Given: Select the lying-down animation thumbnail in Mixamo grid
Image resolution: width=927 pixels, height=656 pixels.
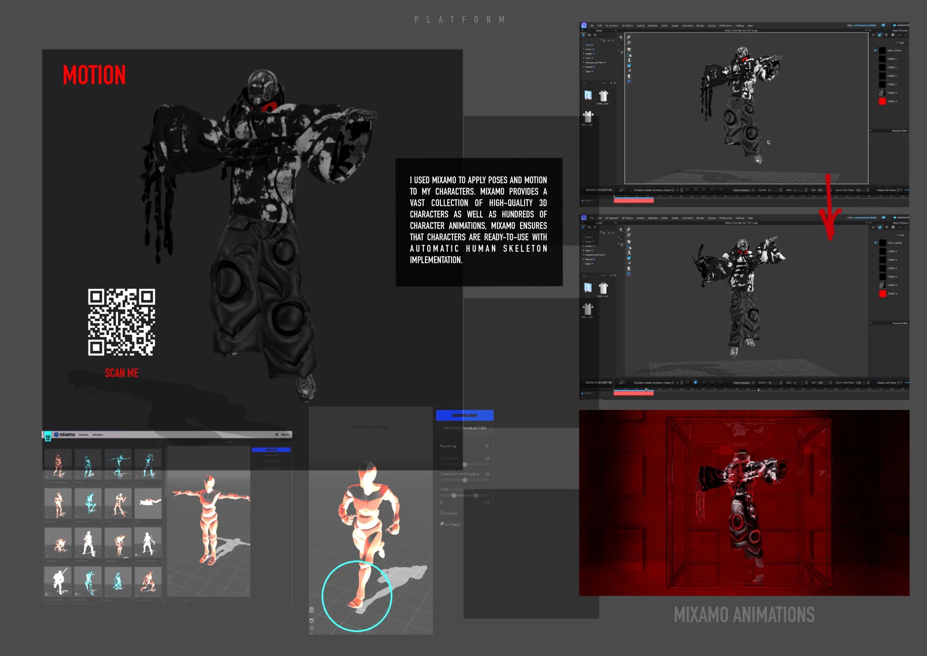Looking at the screenshot, I should click(x=148, y=503).
